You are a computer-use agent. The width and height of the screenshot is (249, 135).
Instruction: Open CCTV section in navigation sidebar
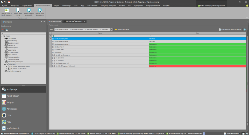(9, 115)
